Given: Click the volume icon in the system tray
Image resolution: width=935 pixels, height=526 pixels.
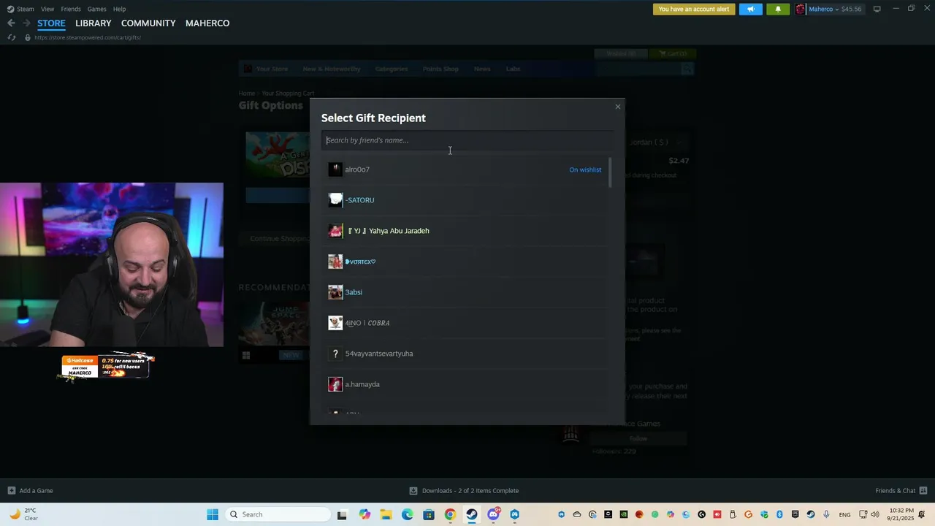Looking at the screenshot, I should [875, 514].
